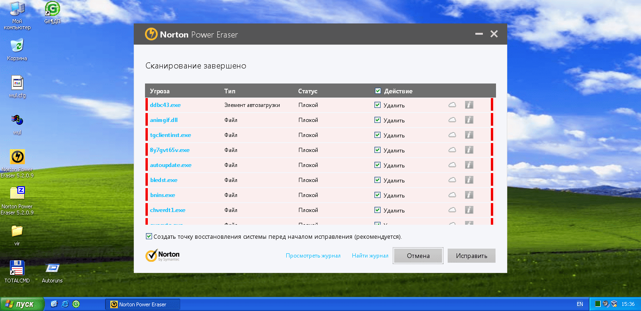Click cloud icon in 8y7gvt65v.exe row
Image resolution: width=641 pixels, height=311 pixels.
[452, 150]
